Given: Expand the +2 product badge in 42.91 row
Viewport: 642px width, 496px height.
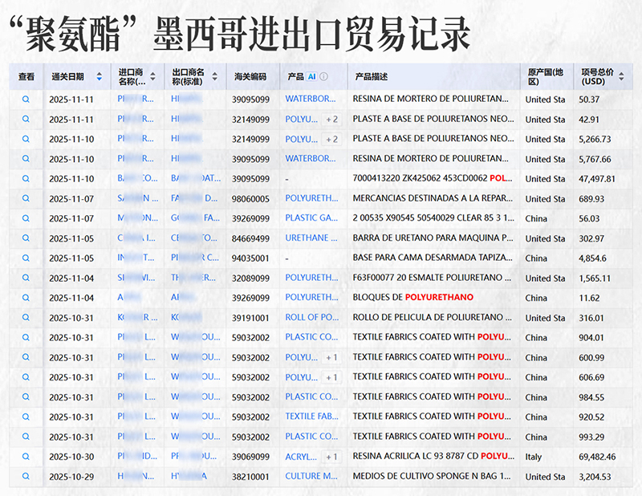Looking at the screenshot, I should [331, 119].
